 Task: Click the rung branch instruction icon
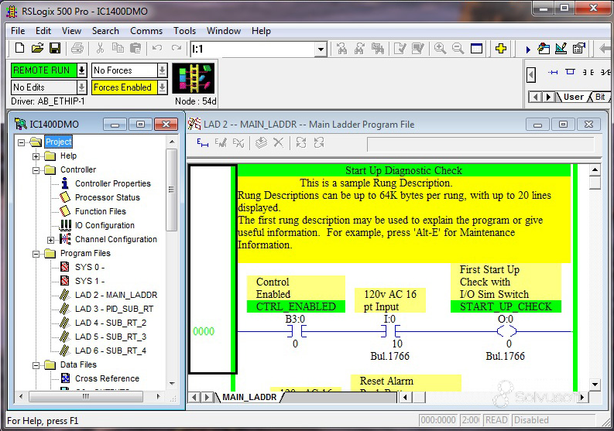tap(570, 72)
